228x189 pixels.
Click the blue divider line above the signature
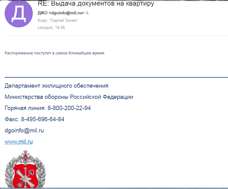[x=116, y=77]
